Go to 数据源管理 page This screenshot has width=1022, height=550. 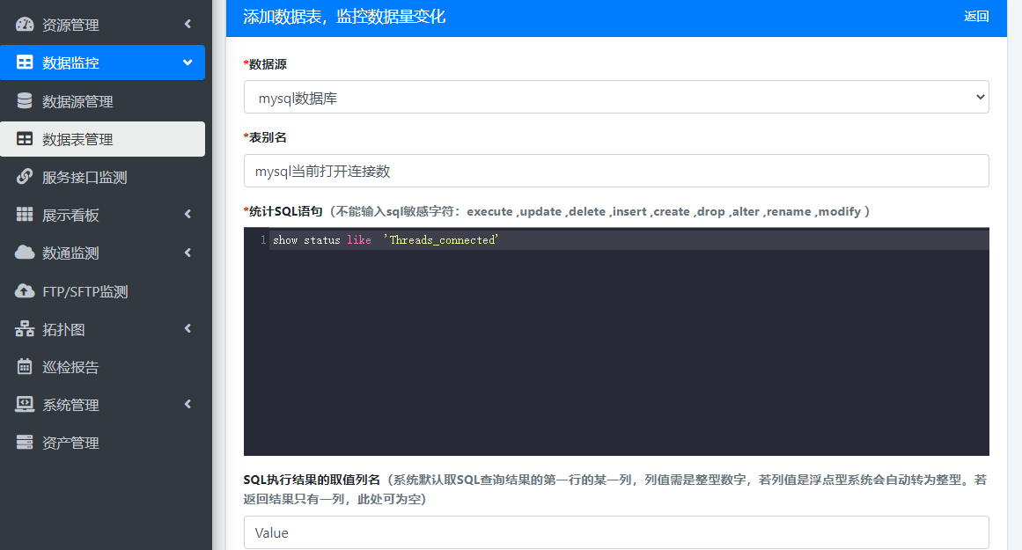(x=102, y=101)
